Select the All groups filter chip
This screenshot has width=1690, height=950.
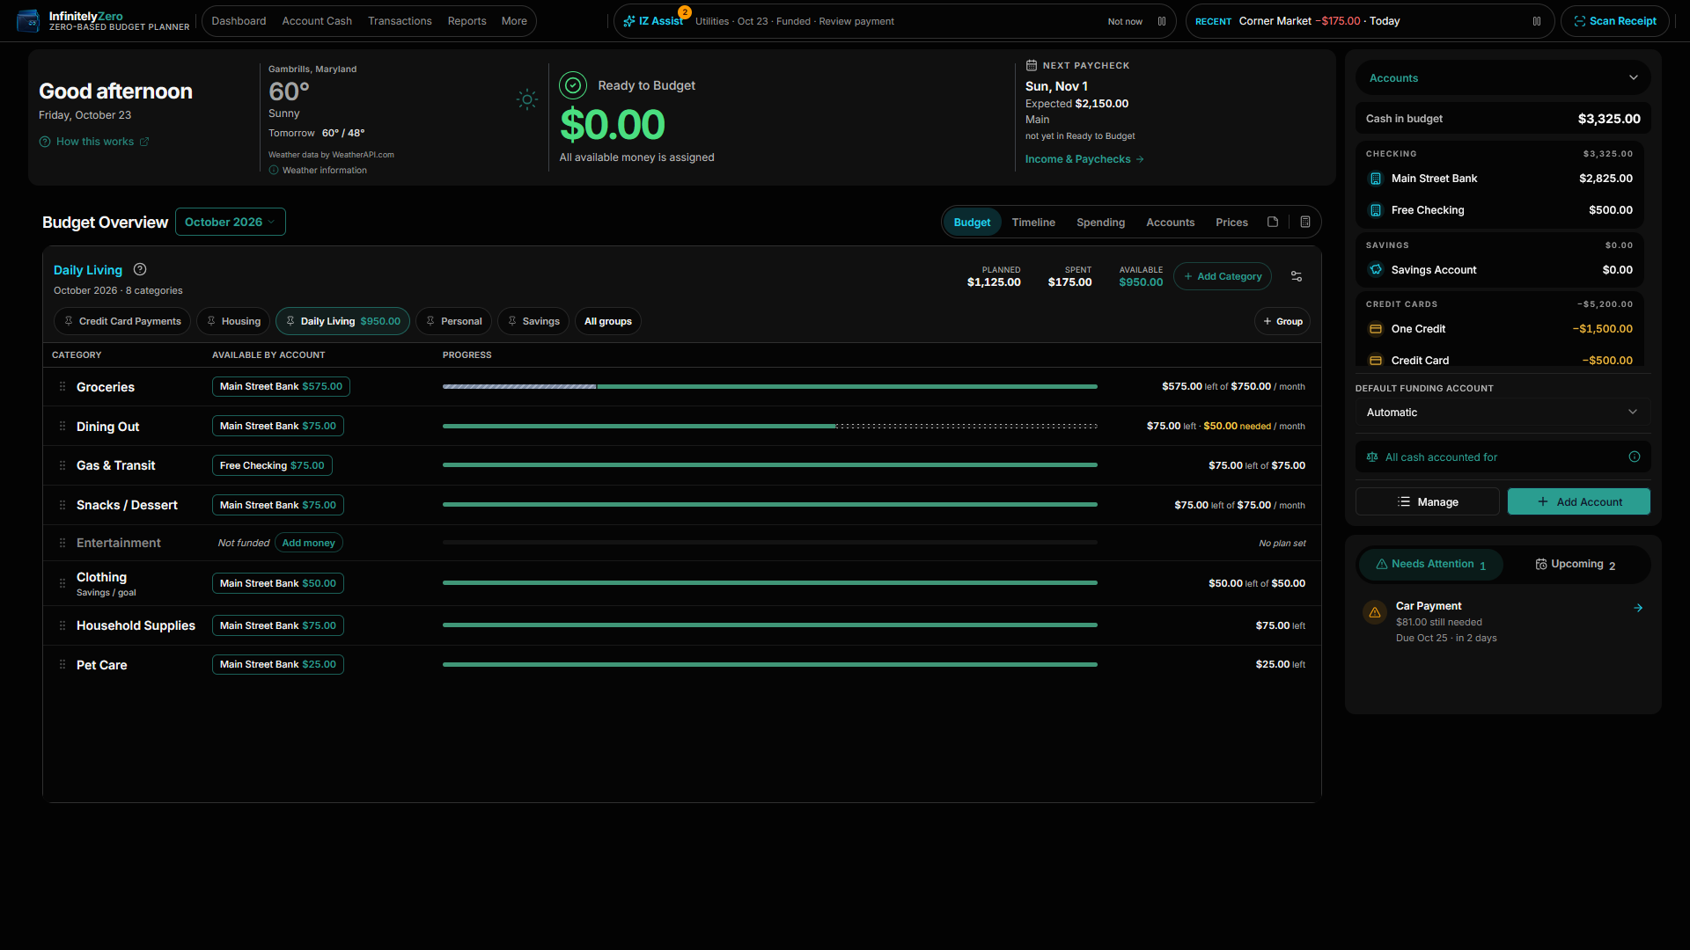tap(608, 321)
